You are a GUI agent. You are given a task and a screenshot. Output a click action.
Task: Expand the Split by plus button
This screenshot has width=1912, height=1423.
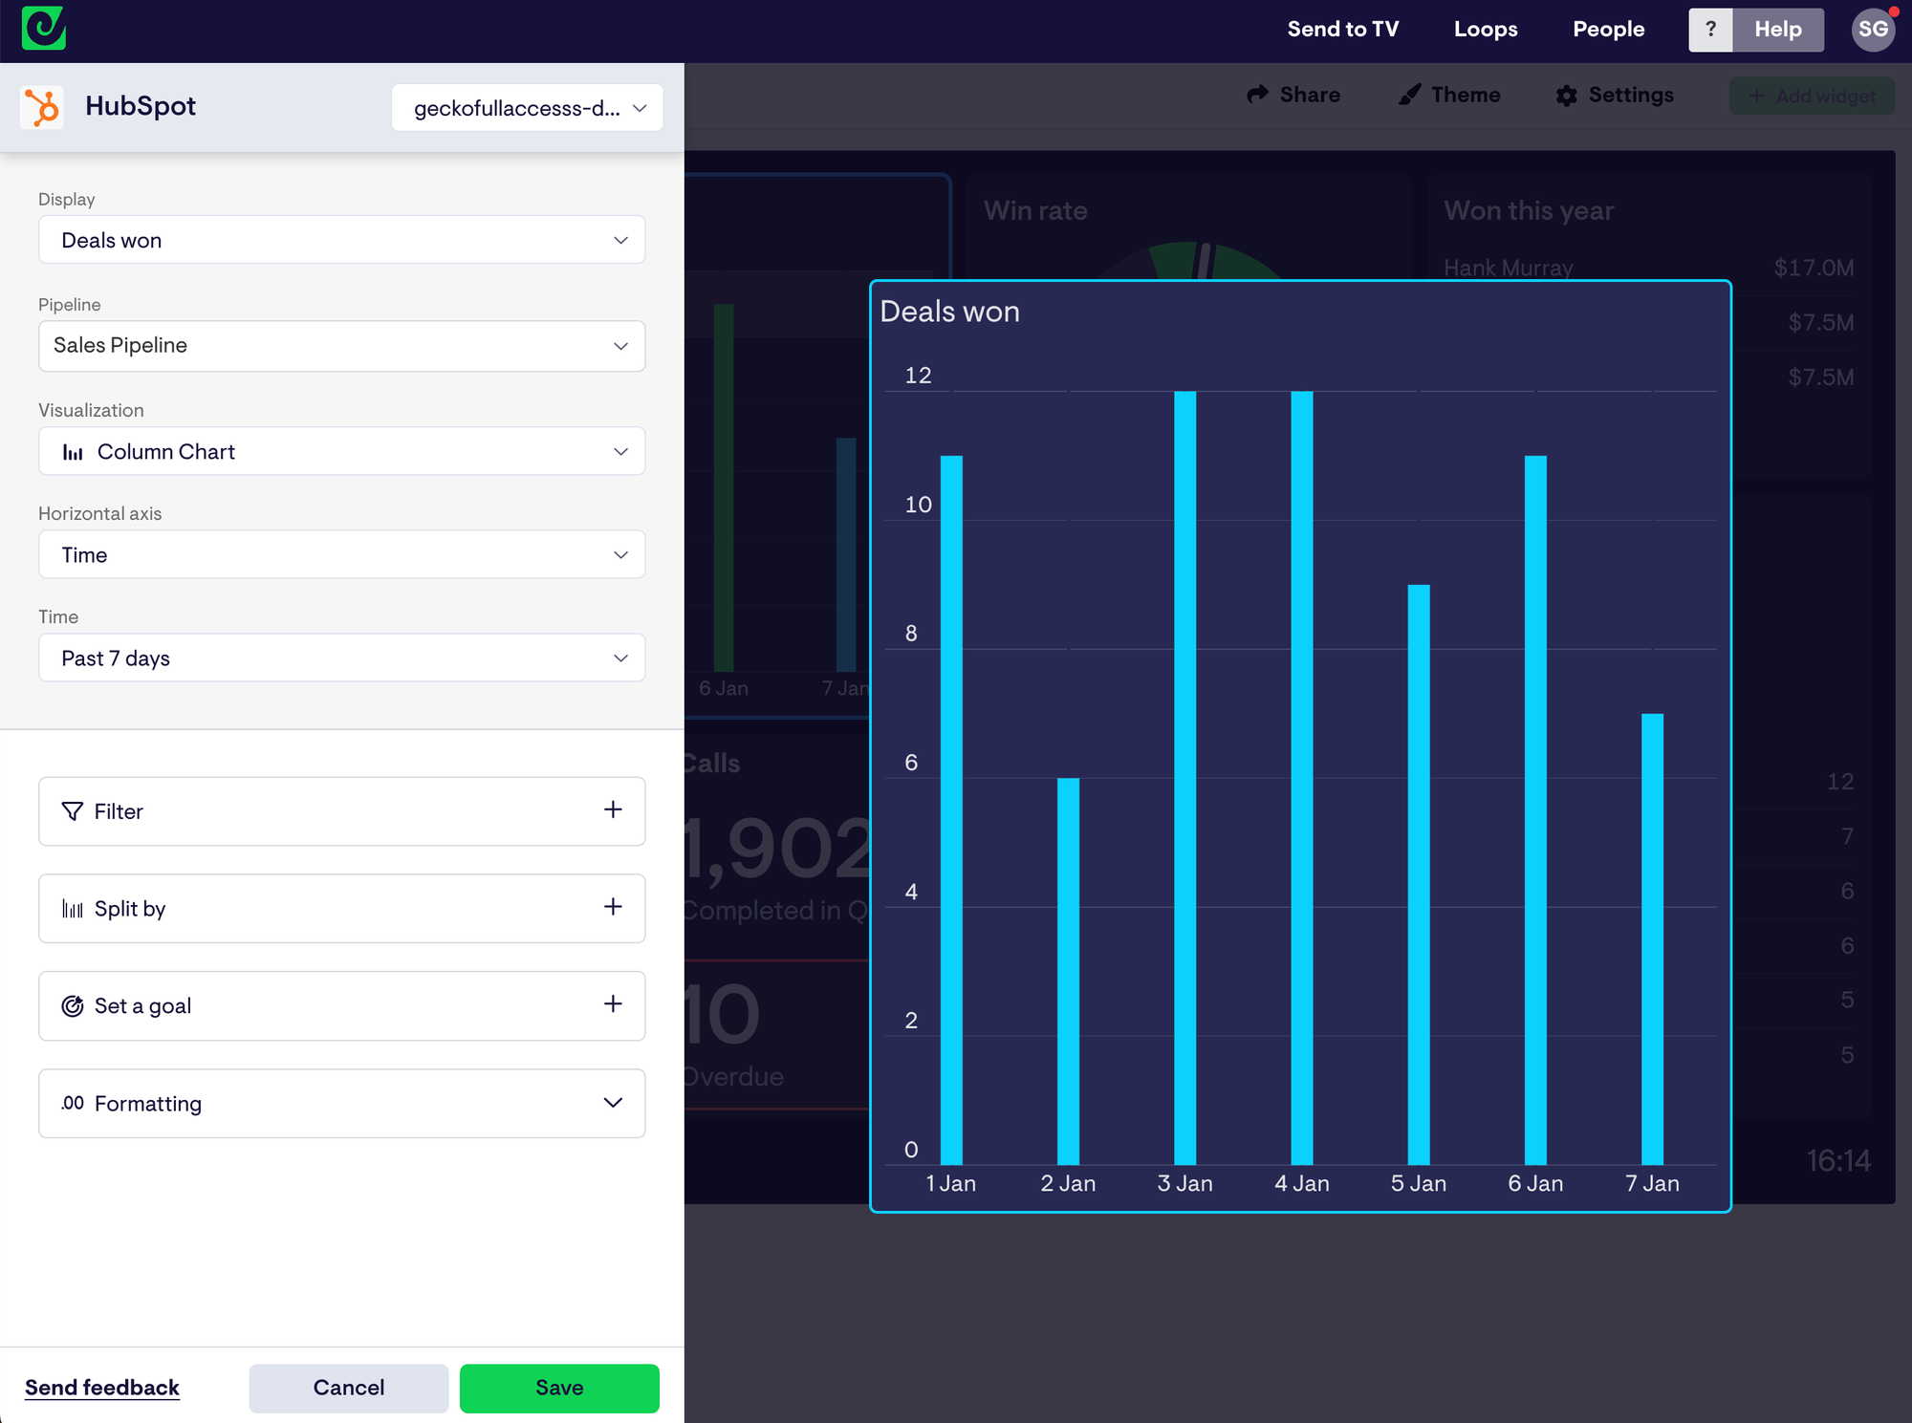[x=613, y=907]
